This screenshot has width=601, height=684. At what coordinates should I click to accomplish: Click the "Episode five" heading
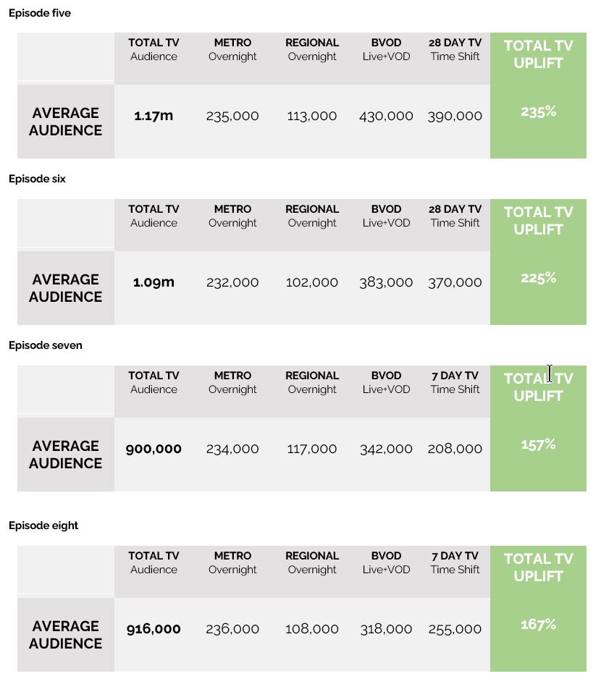(x=40, y=13)
